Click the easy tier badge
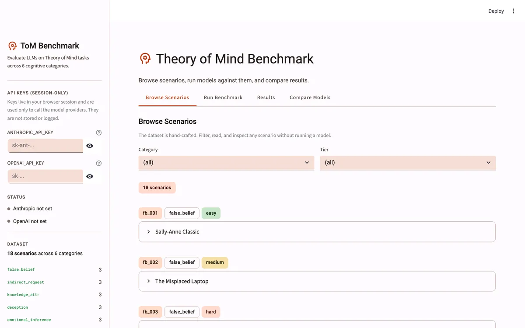Screen dimensions: 525x328 tap(211, 213)
